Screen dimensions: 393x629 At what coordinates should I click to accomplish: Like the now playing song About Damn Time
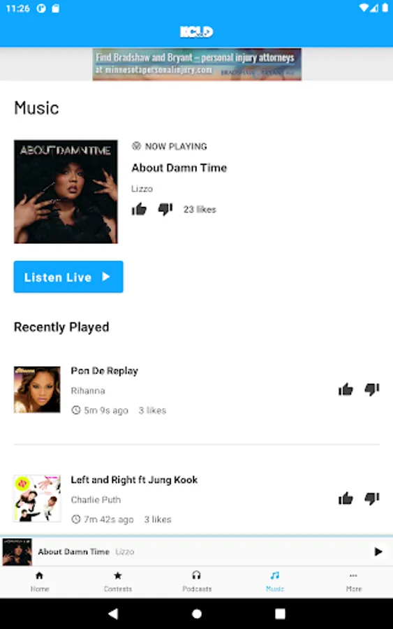[x=139, y=209]
